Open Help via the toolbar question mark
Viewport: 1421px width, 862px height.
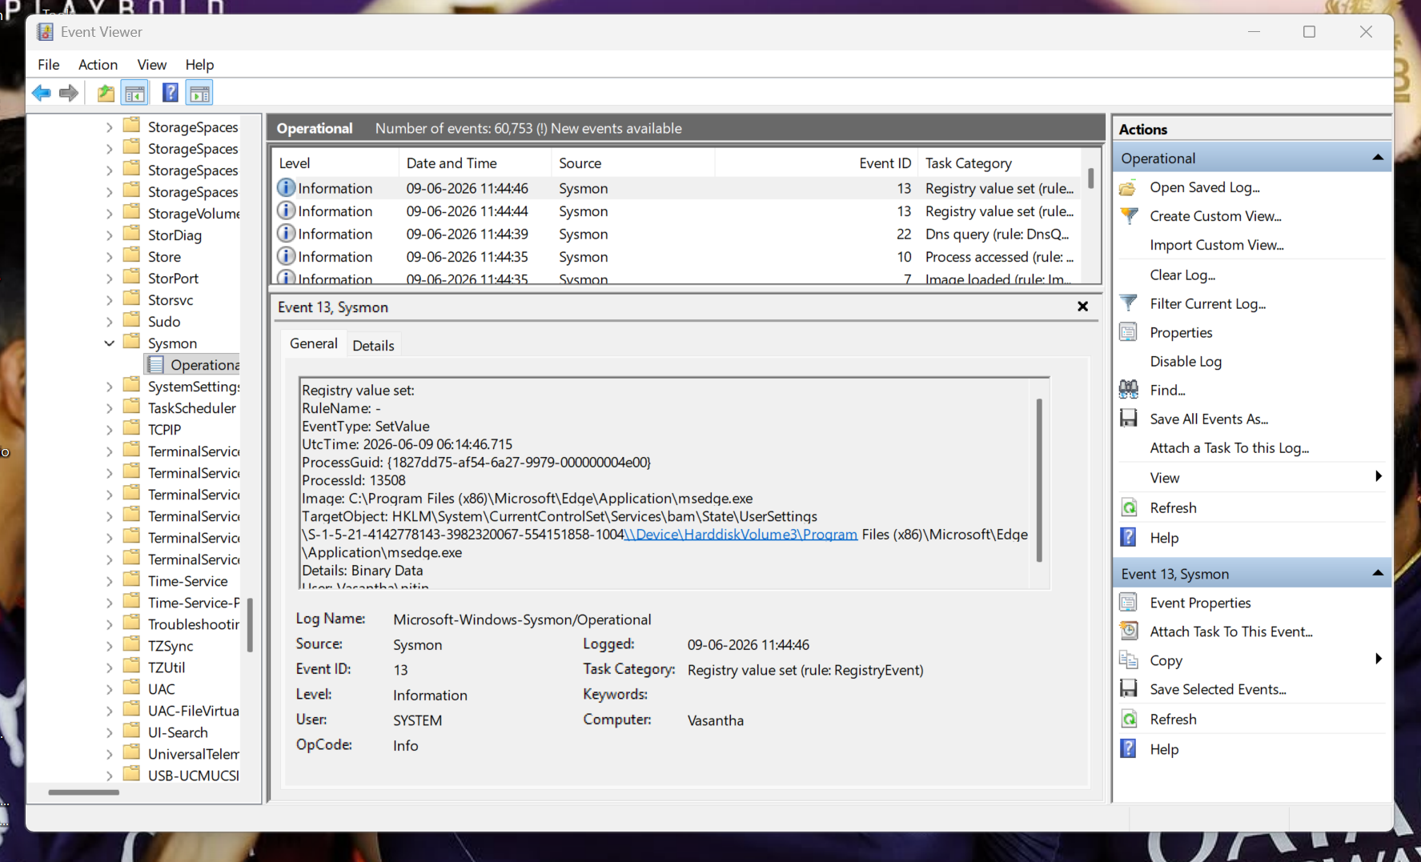[170, 93]
